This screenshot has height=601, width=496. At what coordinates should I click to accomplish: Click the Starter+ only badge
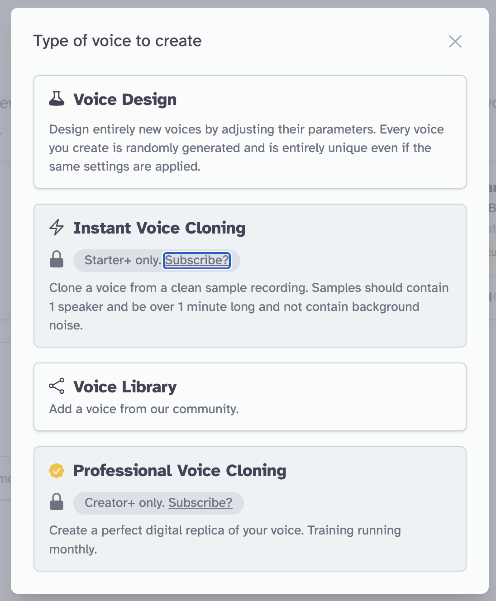point(157,261)
